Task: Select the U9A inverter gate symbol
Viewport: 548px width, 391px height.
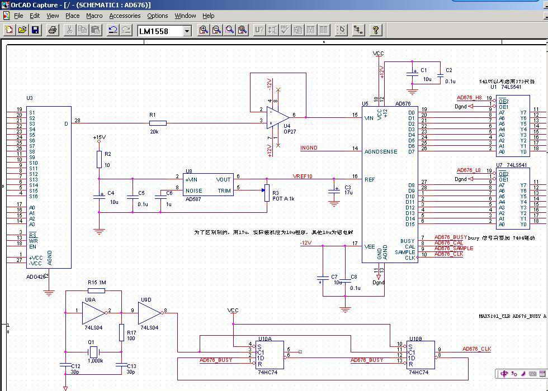Action: click(93, 313)
